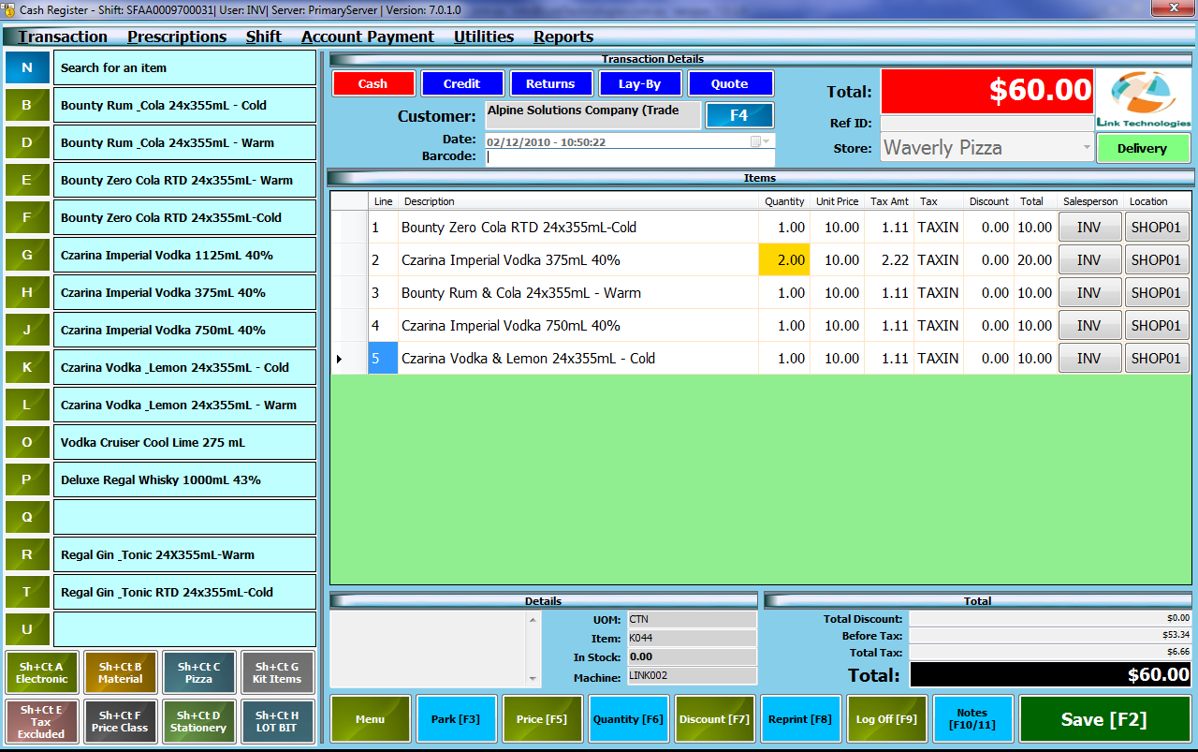Select Lay-By transaction type
Screen dimensions: 1198x752
(x=639, y=83)
